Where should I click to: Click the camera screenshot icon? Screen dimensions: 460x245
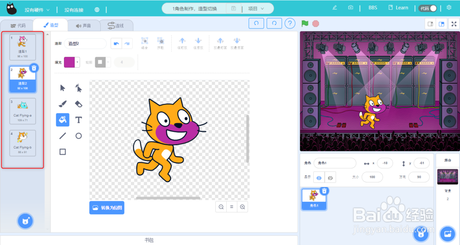[351, 8]
